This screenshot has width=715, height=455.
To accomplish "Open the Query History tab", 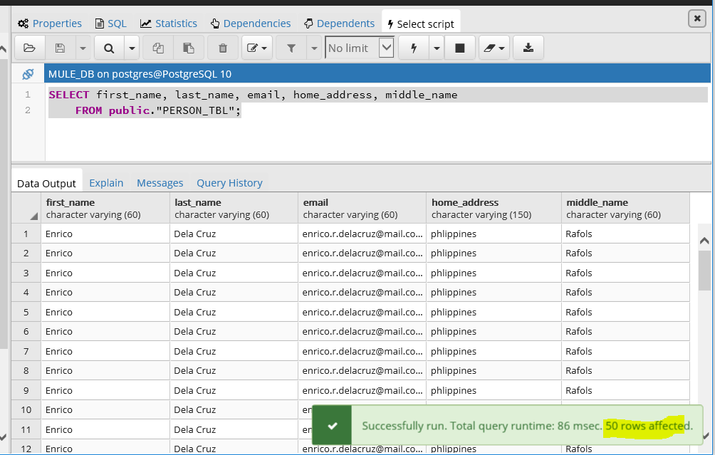I will 229,183.
